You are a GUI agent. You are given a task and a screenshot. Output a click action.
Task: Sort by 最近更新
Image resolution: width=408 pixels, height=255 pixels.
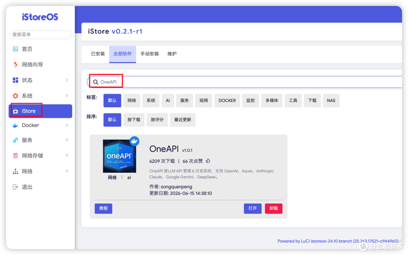tap(183, 120)
